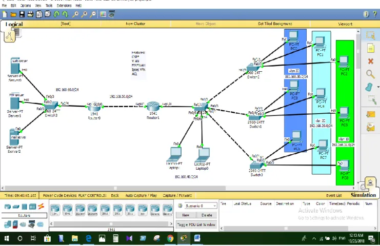Open the Extensions menu
The image size is (380, 246).
click(64, 5)
